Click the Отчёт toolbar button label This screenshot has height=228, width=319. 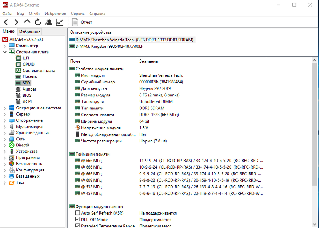[x=87, y=22]
